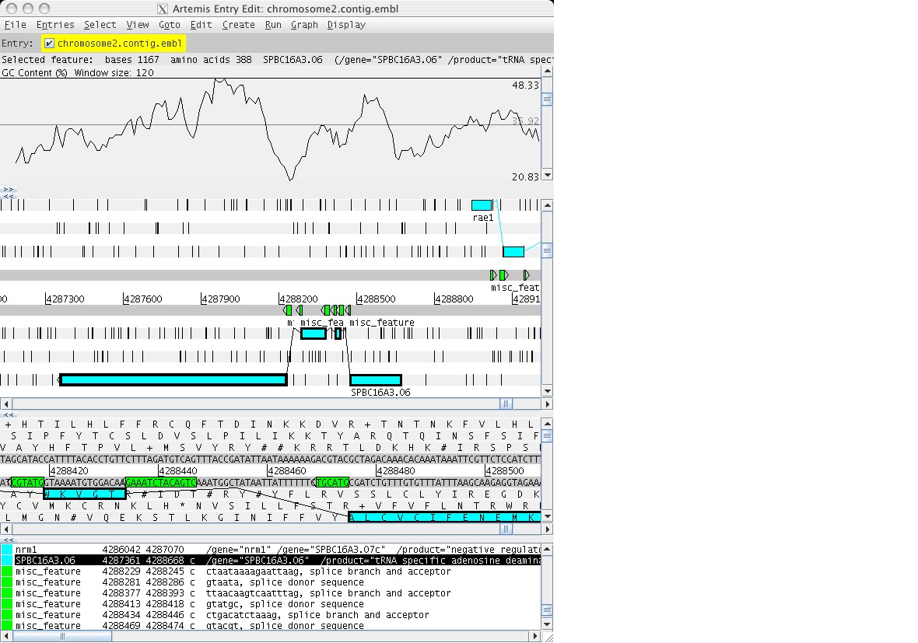
Task: Click the cyan color swatch beside nrm1
Action: click(7, 550)
